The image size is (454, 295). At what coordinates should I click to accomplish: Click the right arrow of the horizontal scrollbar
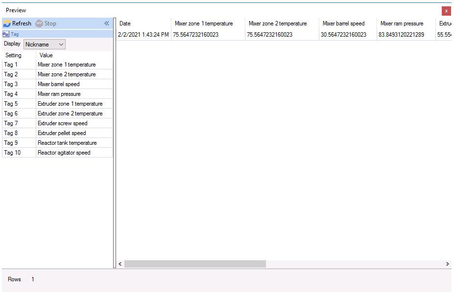[x=447, y=264]
